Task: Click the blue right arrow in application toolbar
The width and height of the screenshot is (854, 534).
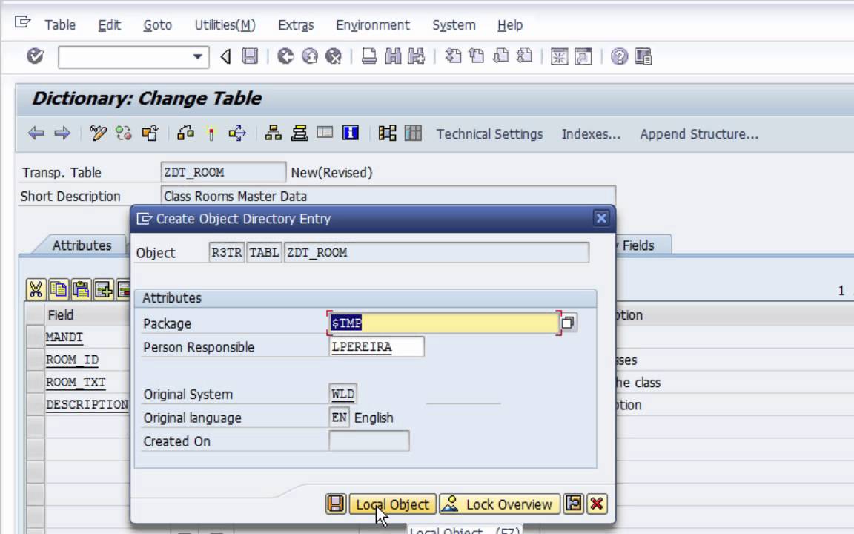Action: [62, 133]
